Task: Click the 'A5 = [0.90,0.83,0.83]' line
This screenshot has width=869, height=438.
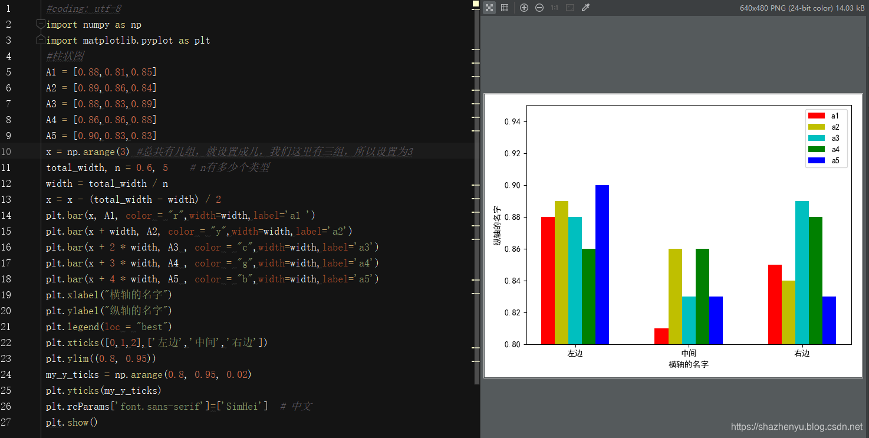Action: (101, 136)
